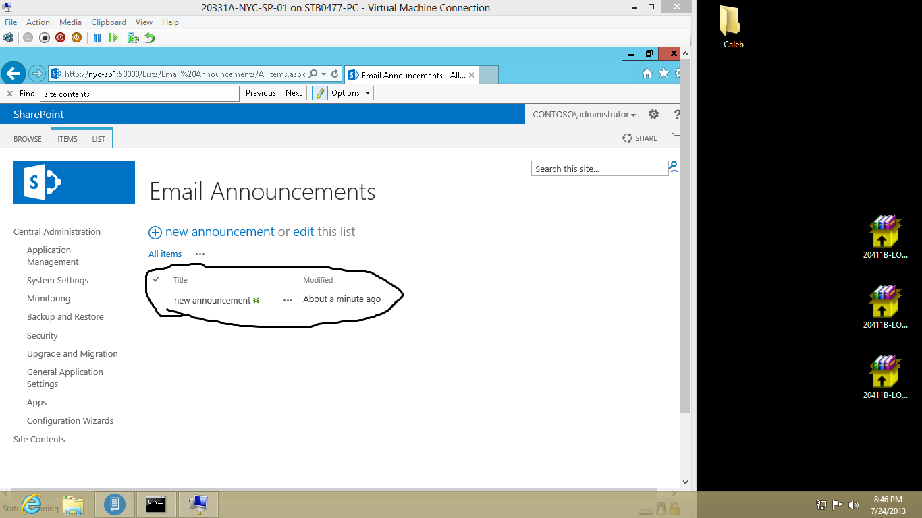922x518 pixels.
Task: Click Next in the Find bar
Action: (x=294, y=93)
